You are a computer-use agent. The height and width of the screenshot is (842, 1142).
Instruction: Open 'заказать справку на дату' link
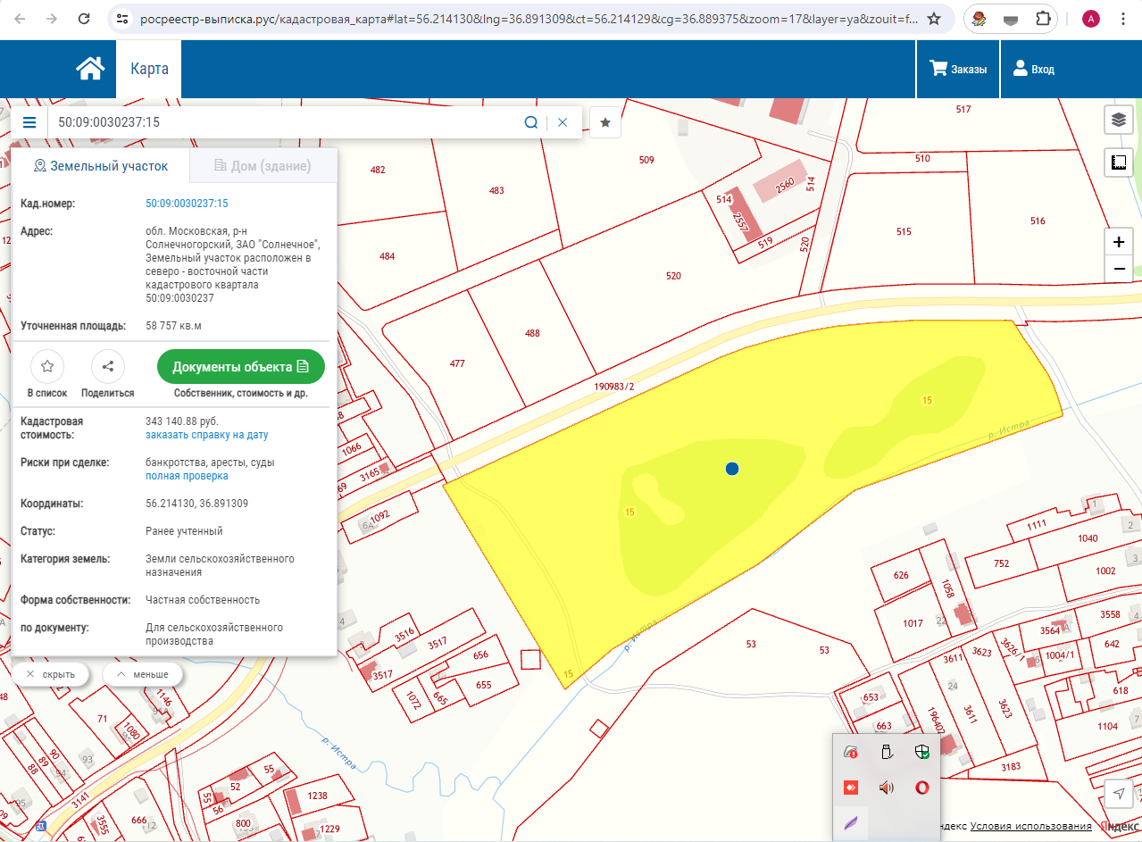206,435
